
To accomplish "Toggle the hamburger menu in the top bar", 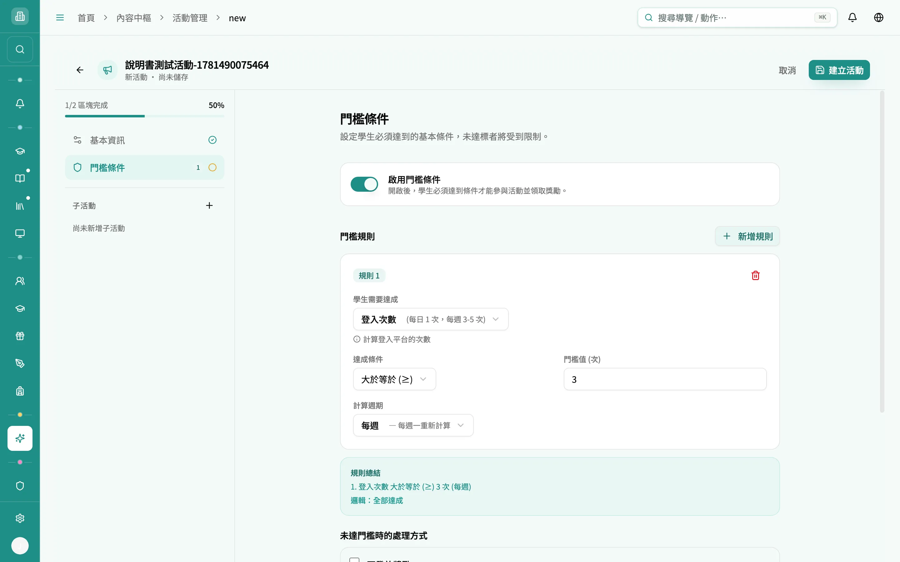I will 60,17.
